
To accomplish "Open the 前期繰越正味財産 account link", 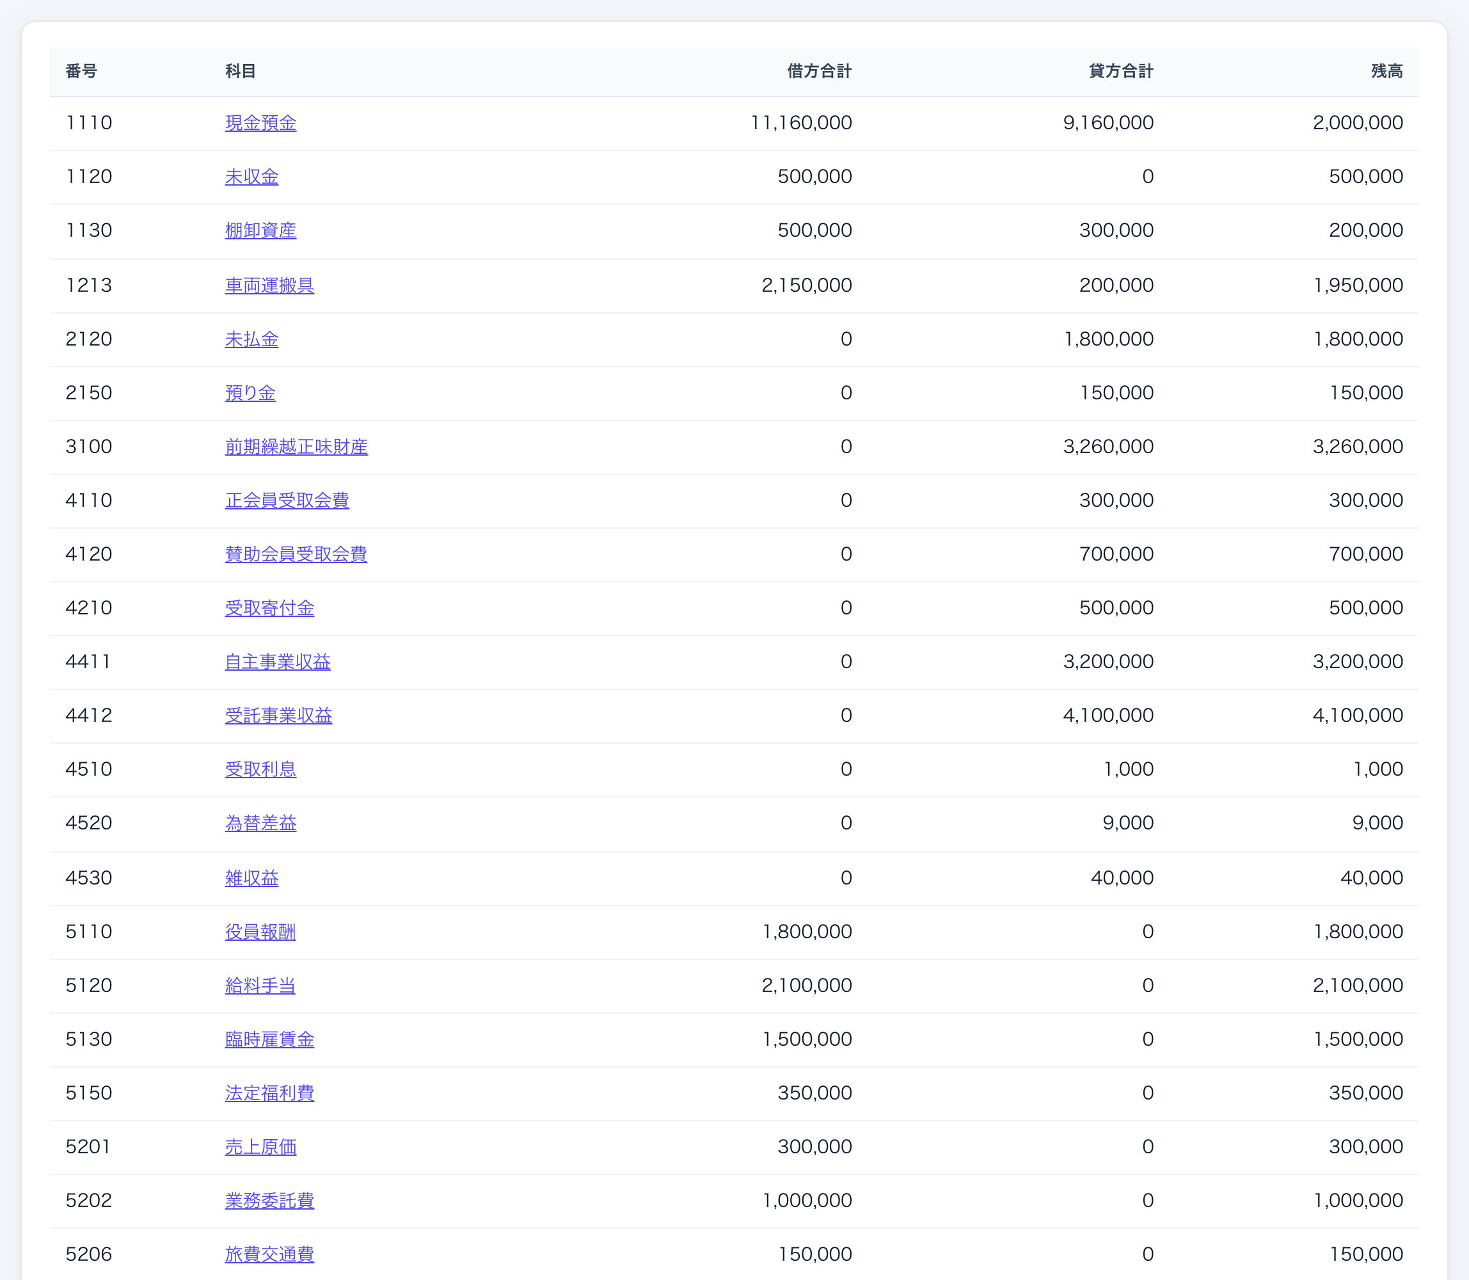I will (296, 447).
